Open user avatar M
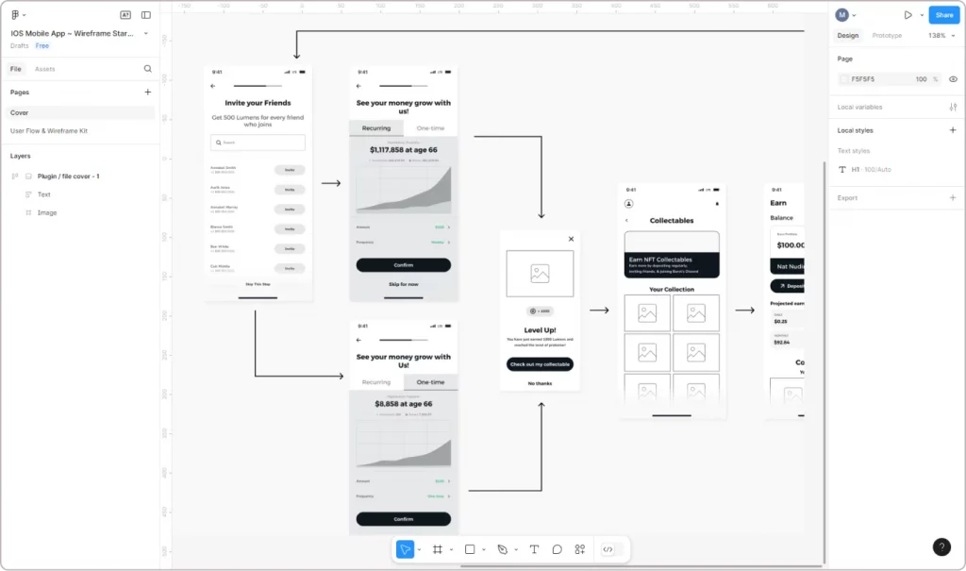Screen dimensions: 966x571 842,15
